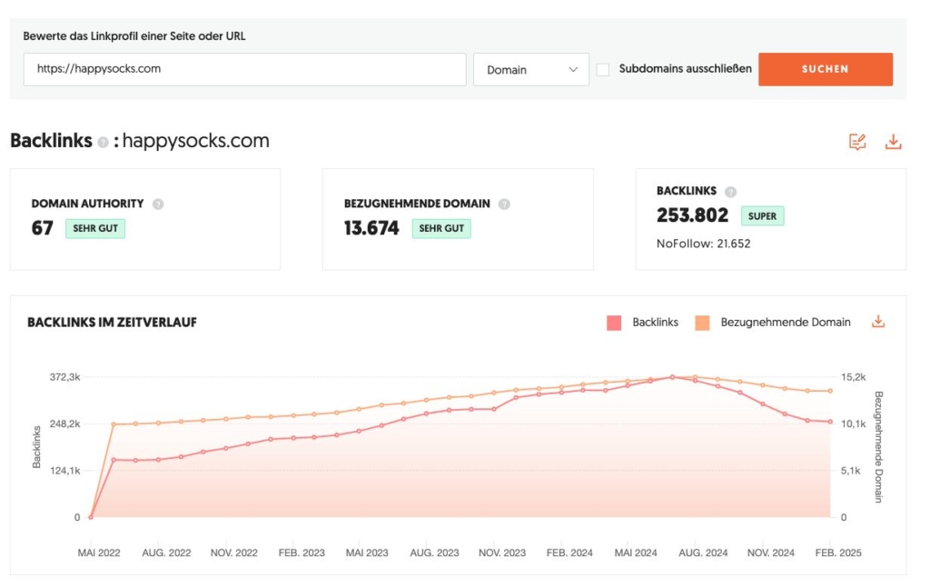Click the NOV. 2022 axis label
Viewport: 930px width, 588px height.
pyautogui.click(x=234, y=553)
